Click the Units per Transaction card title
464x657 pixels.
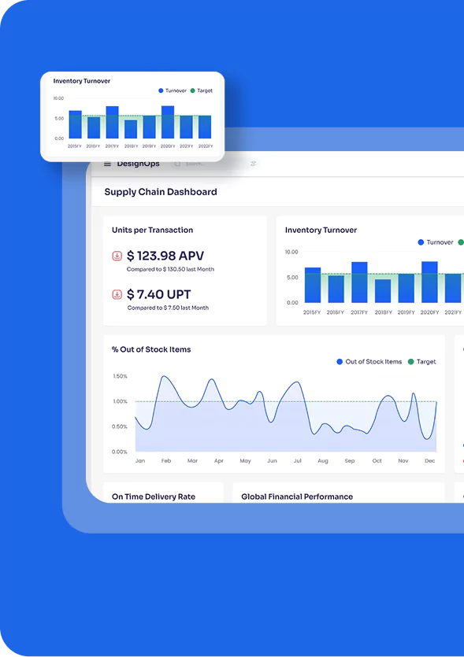point(152,230)
